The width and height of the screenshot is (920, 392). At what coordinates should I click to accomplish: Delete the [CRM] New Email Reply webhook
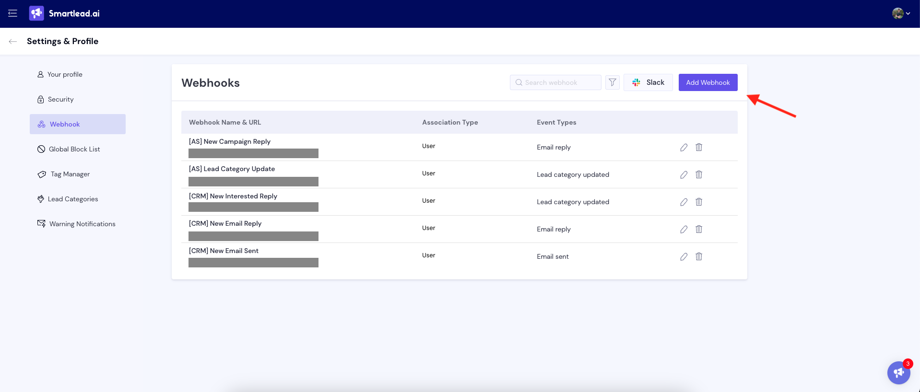699,230
